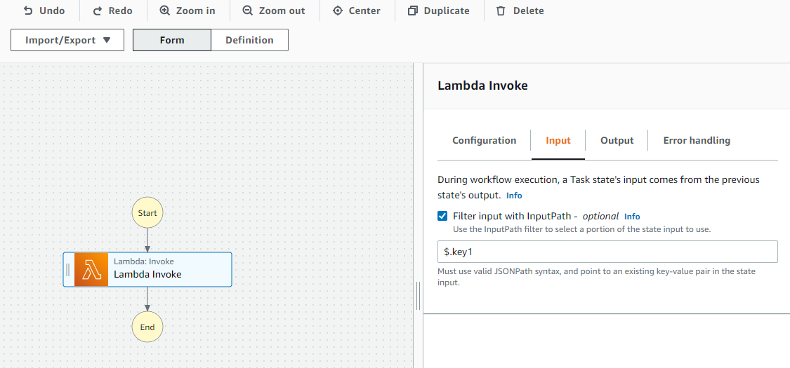This screenshot has width=790, height=368.
Task: Click the Center crosshair icon
Action: 338,11
